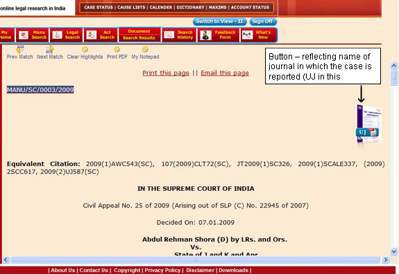The width and height of the screenshot is (399, 274).
Task: Click the Print this page link
Action: (166, 73)
